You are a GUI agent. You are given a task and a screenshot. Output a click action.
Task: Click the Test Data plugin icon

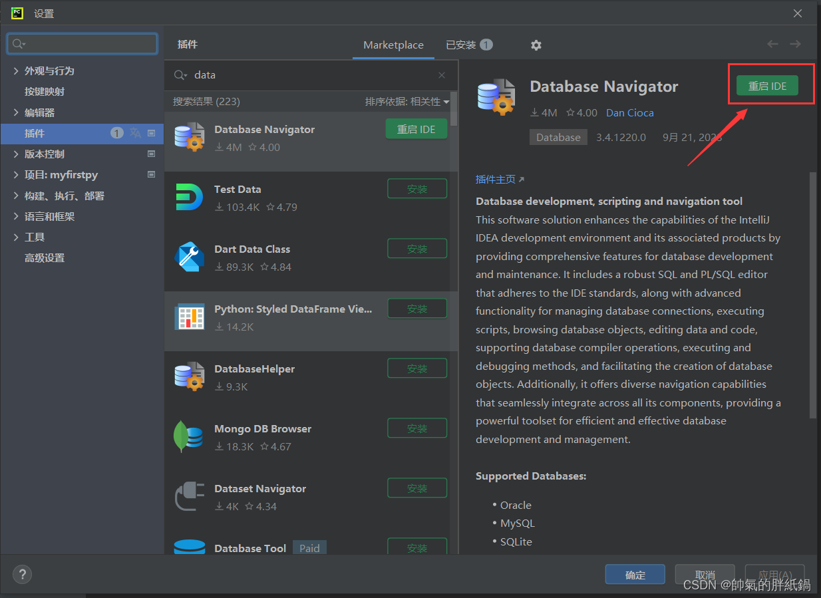(190, 197)
